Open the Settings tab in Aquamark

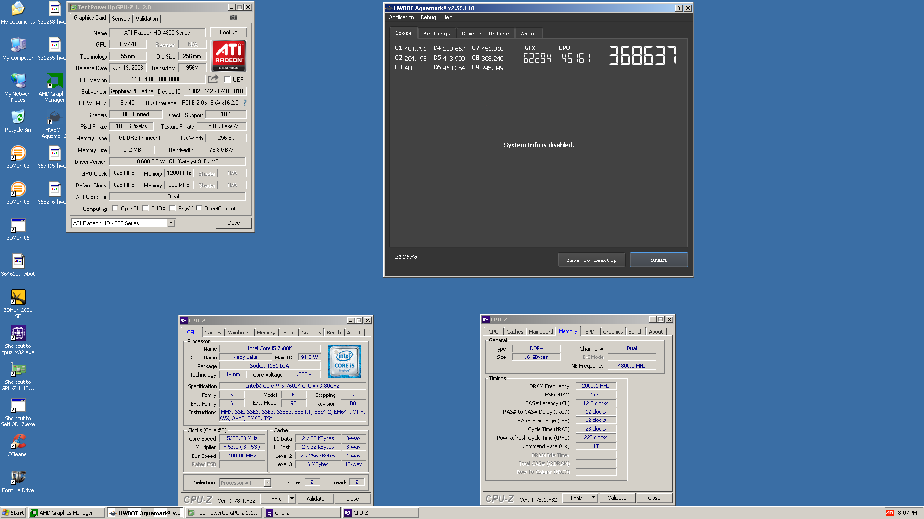click(x=436, y=33)
